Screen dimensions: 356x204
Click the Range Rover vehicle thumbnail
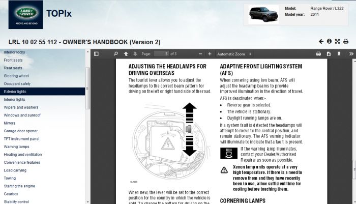[x=263, y=14]
